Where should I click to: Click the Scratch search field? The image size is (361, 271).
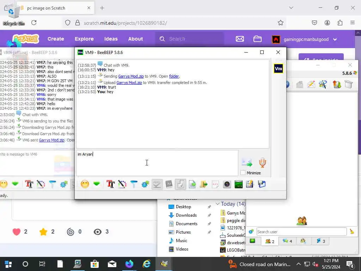[x=190, y=39]
